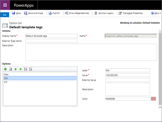Click the Save toolbar icon
The width and height of the screenshot is (162, 122).
pyautogui.click(x=14, y=13)
